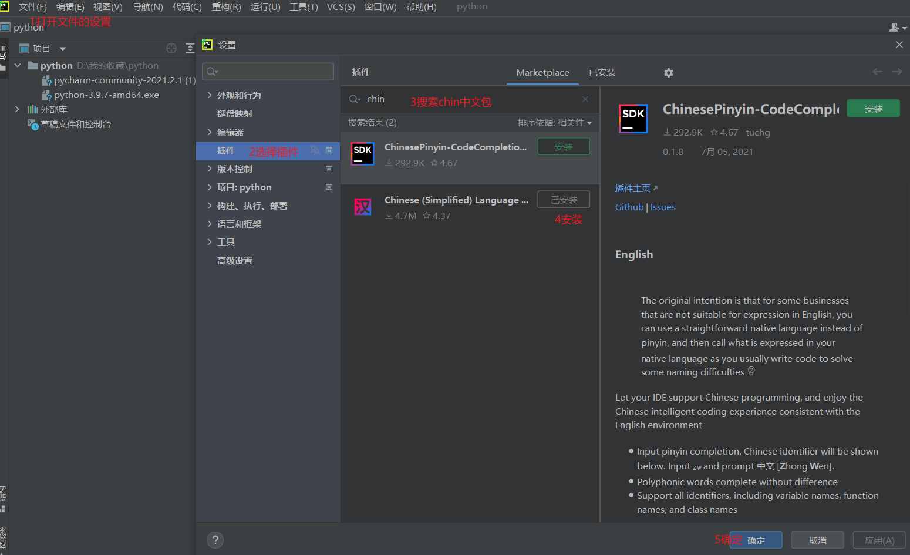Click the 汉 icon of the Chinese Language plugin
This screenshot has height=555, width=910.
[363, 207]
